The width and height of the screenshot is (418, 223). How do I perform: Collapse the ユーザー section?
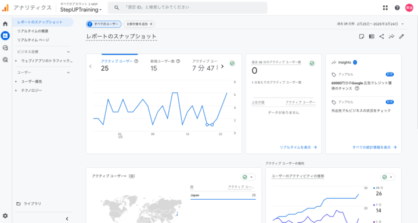coord(69,73)
